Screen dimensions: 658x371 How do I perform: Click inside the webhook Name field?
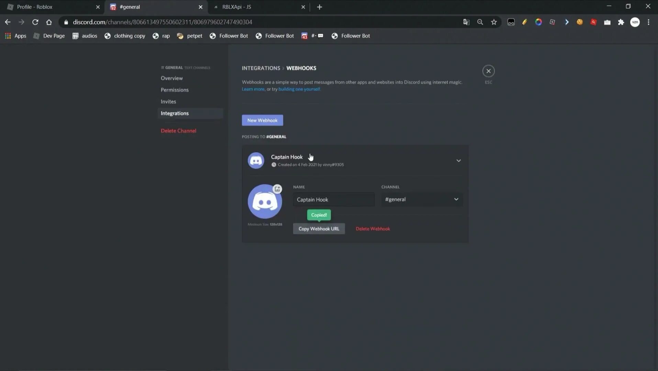pyautogui.click(x=333, y=200)
